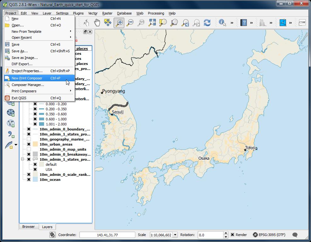
Task: Close the Layers panel
Action: coord(90,32)
